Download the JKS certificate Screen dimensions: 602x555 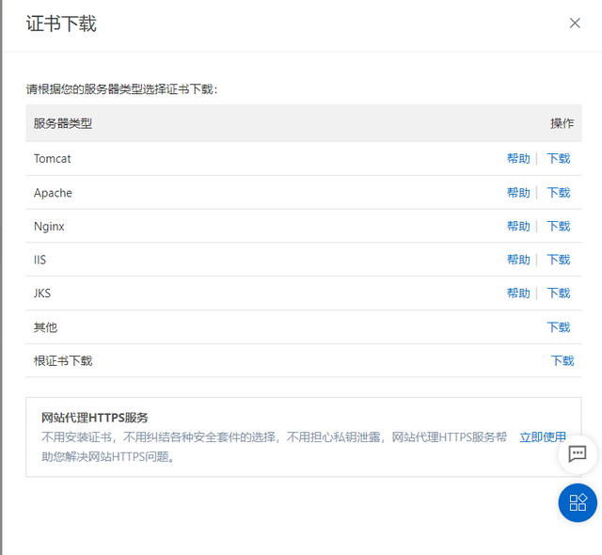pyautogui.click(x=558, y=293)
